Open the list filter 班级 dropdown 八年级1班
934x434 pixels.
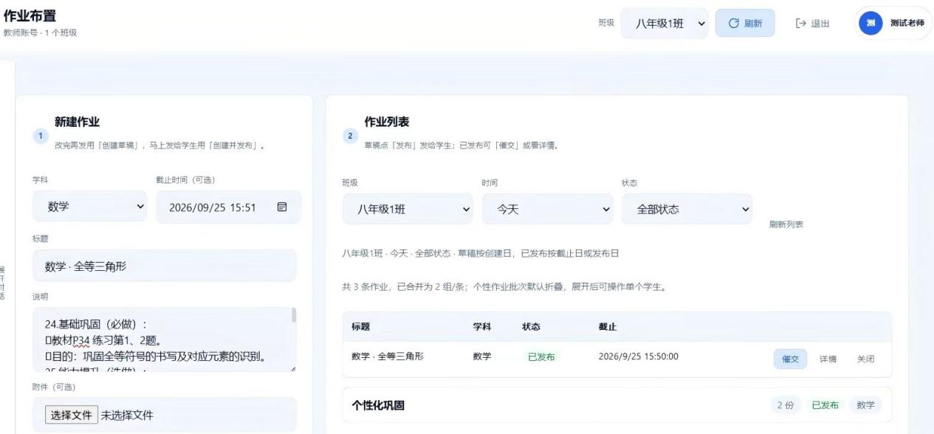(x=408, y=210)
